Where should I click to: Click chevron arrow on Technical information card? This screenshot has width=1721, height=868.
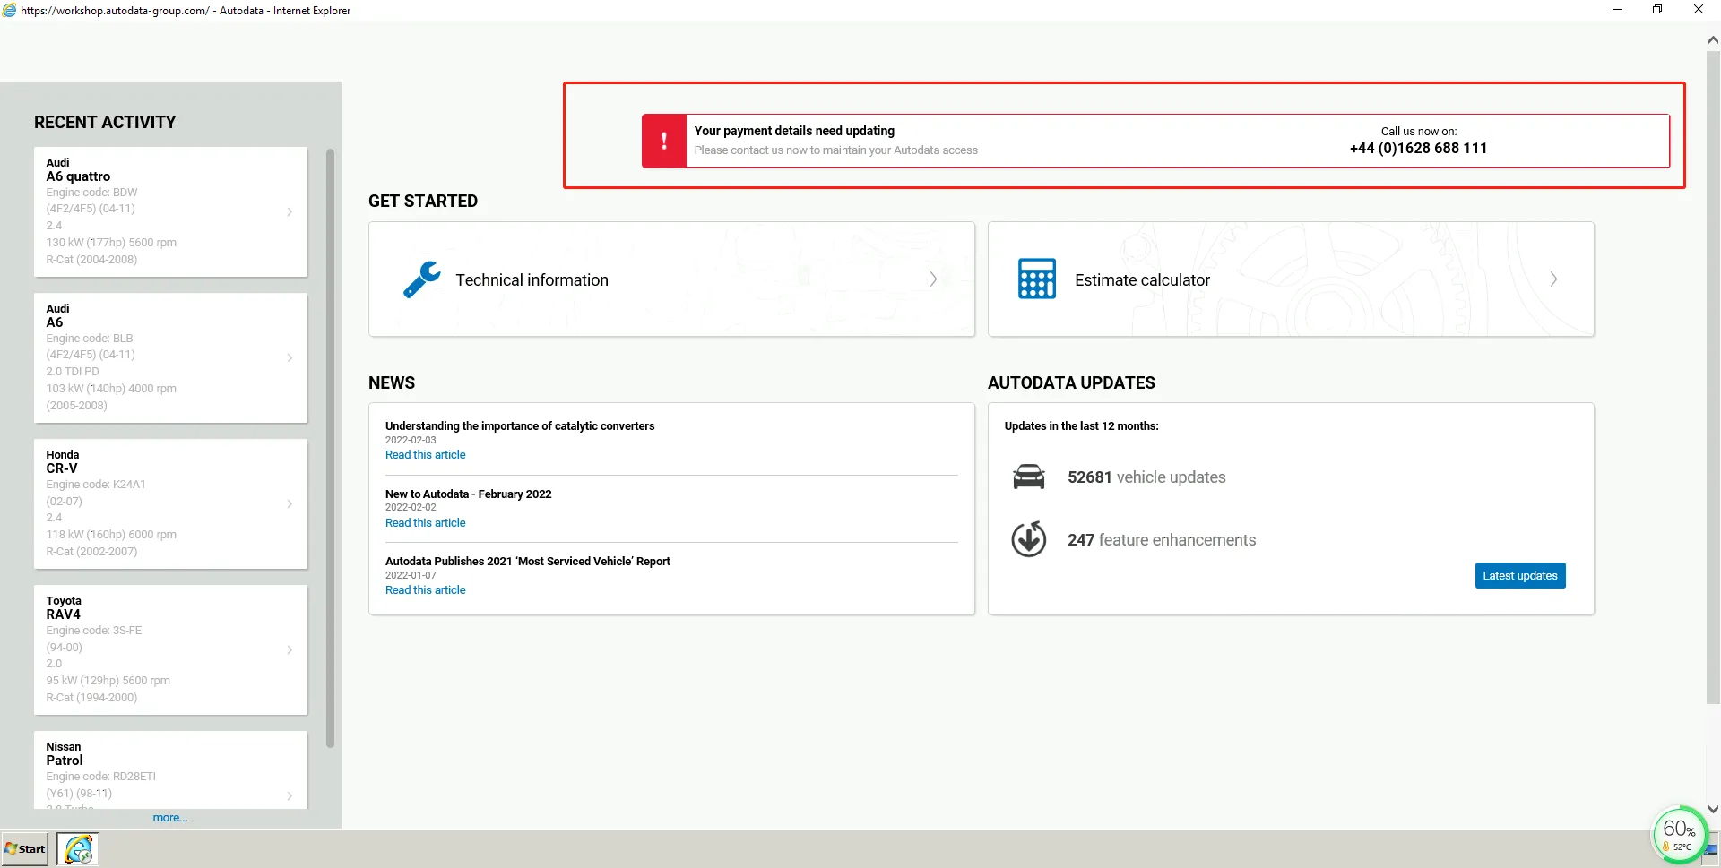pyautogui.click(x=933, y=279)
